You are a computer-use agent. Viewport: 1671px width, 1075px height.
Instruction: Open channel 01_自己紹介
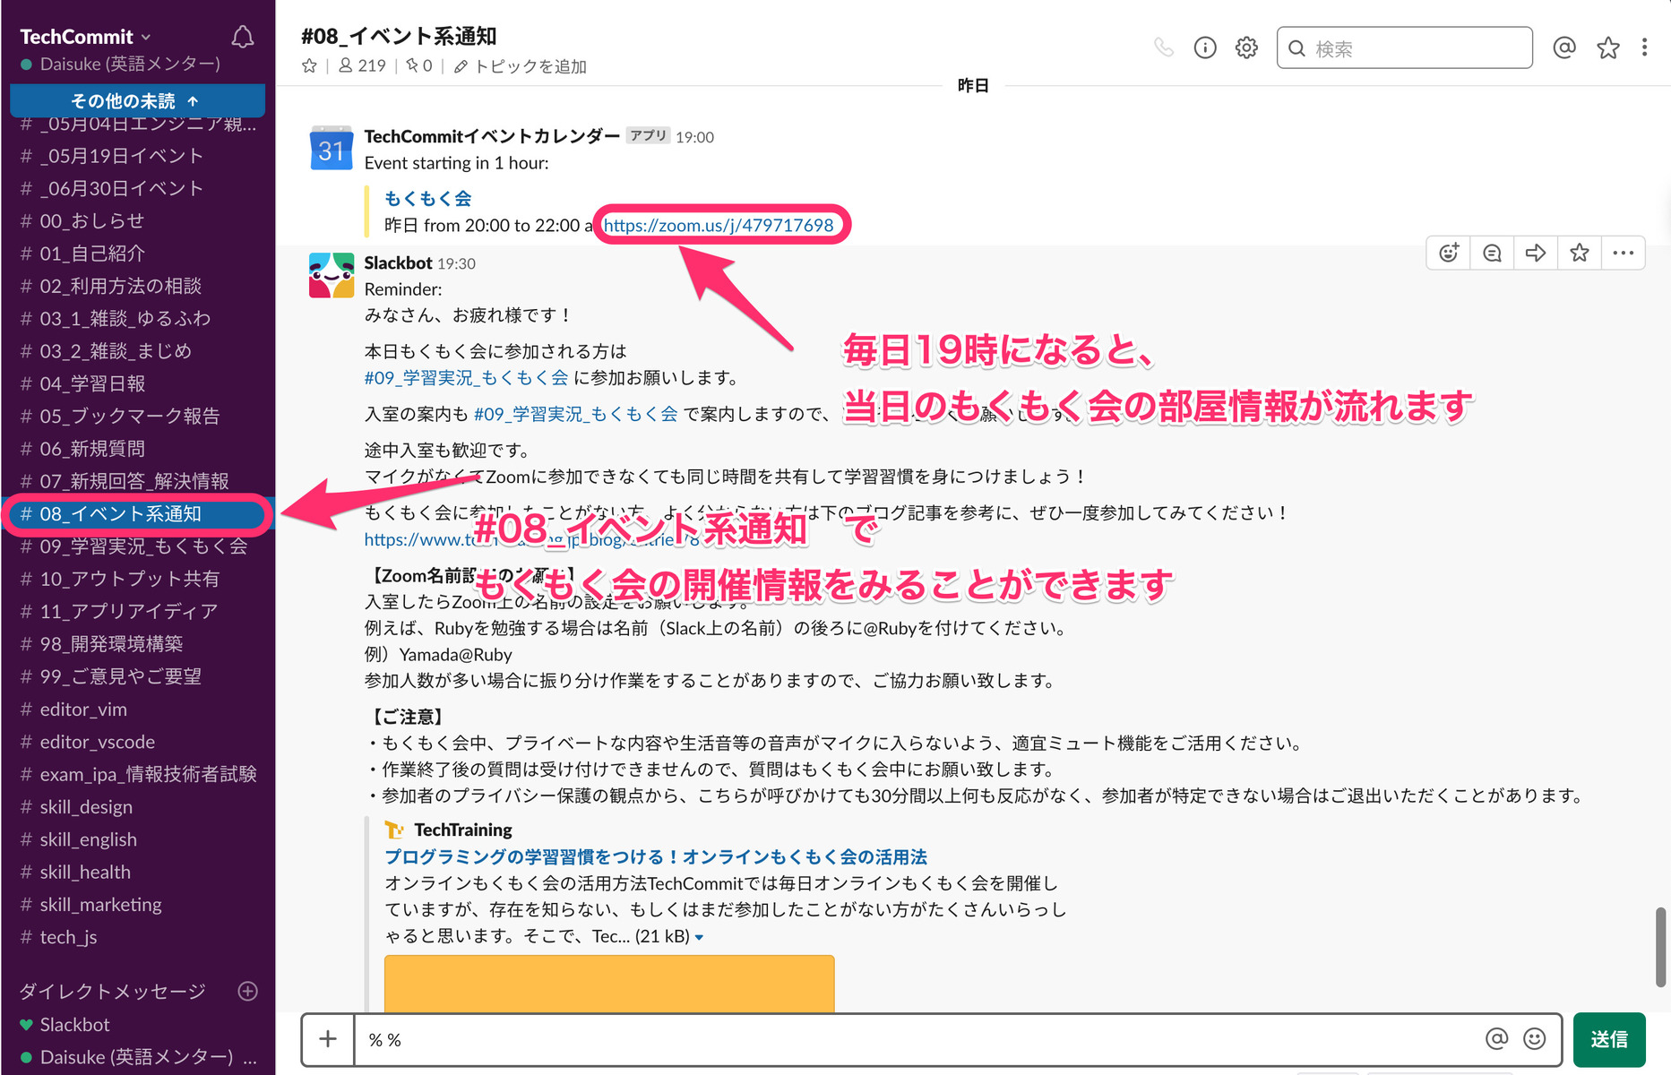[137, 254]
